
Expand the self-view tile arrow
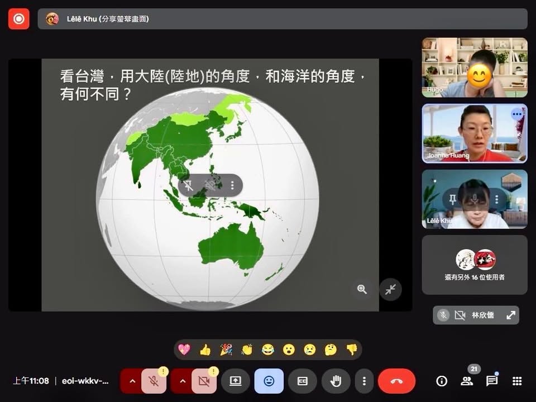pos(511,315)
